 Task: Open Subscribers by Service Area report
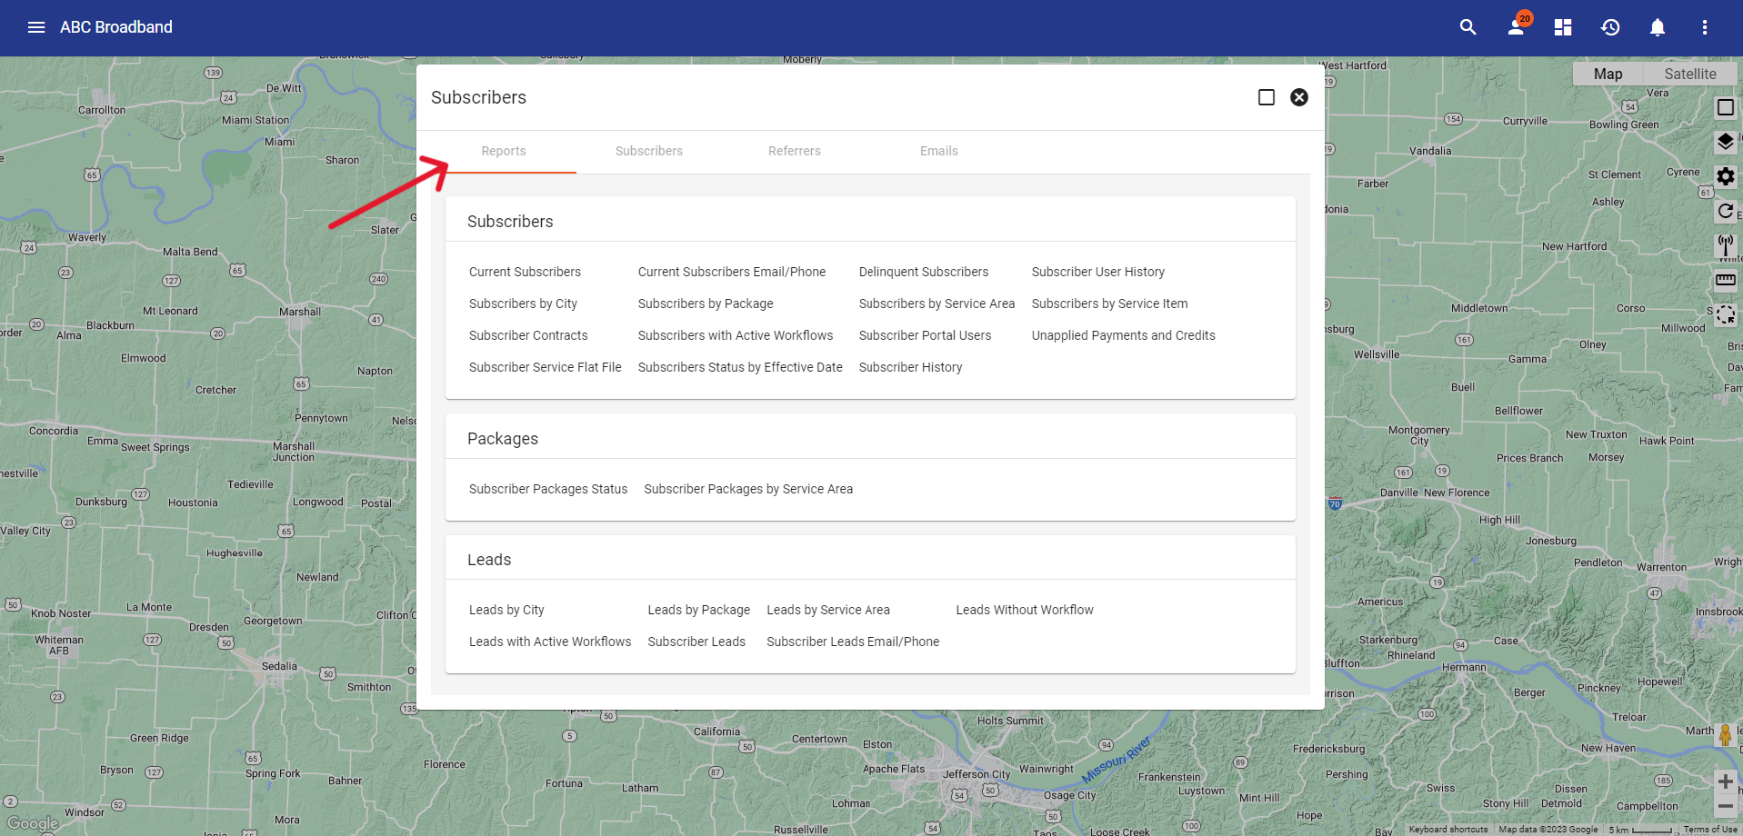pyautogui.click(x=937, y=304)
